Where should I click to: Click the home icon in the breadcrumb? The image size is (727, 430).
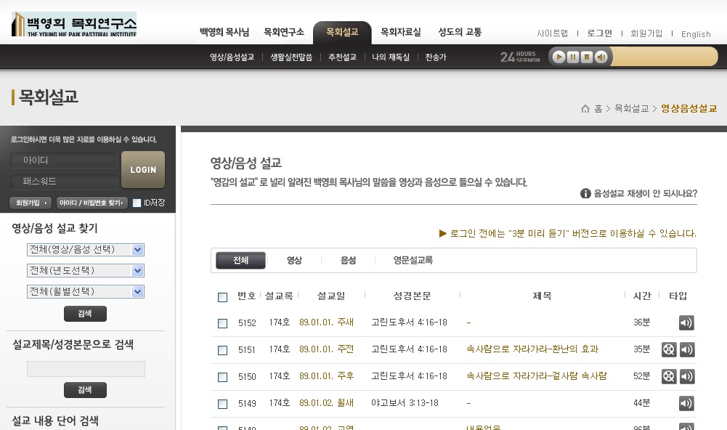(585, 107)
